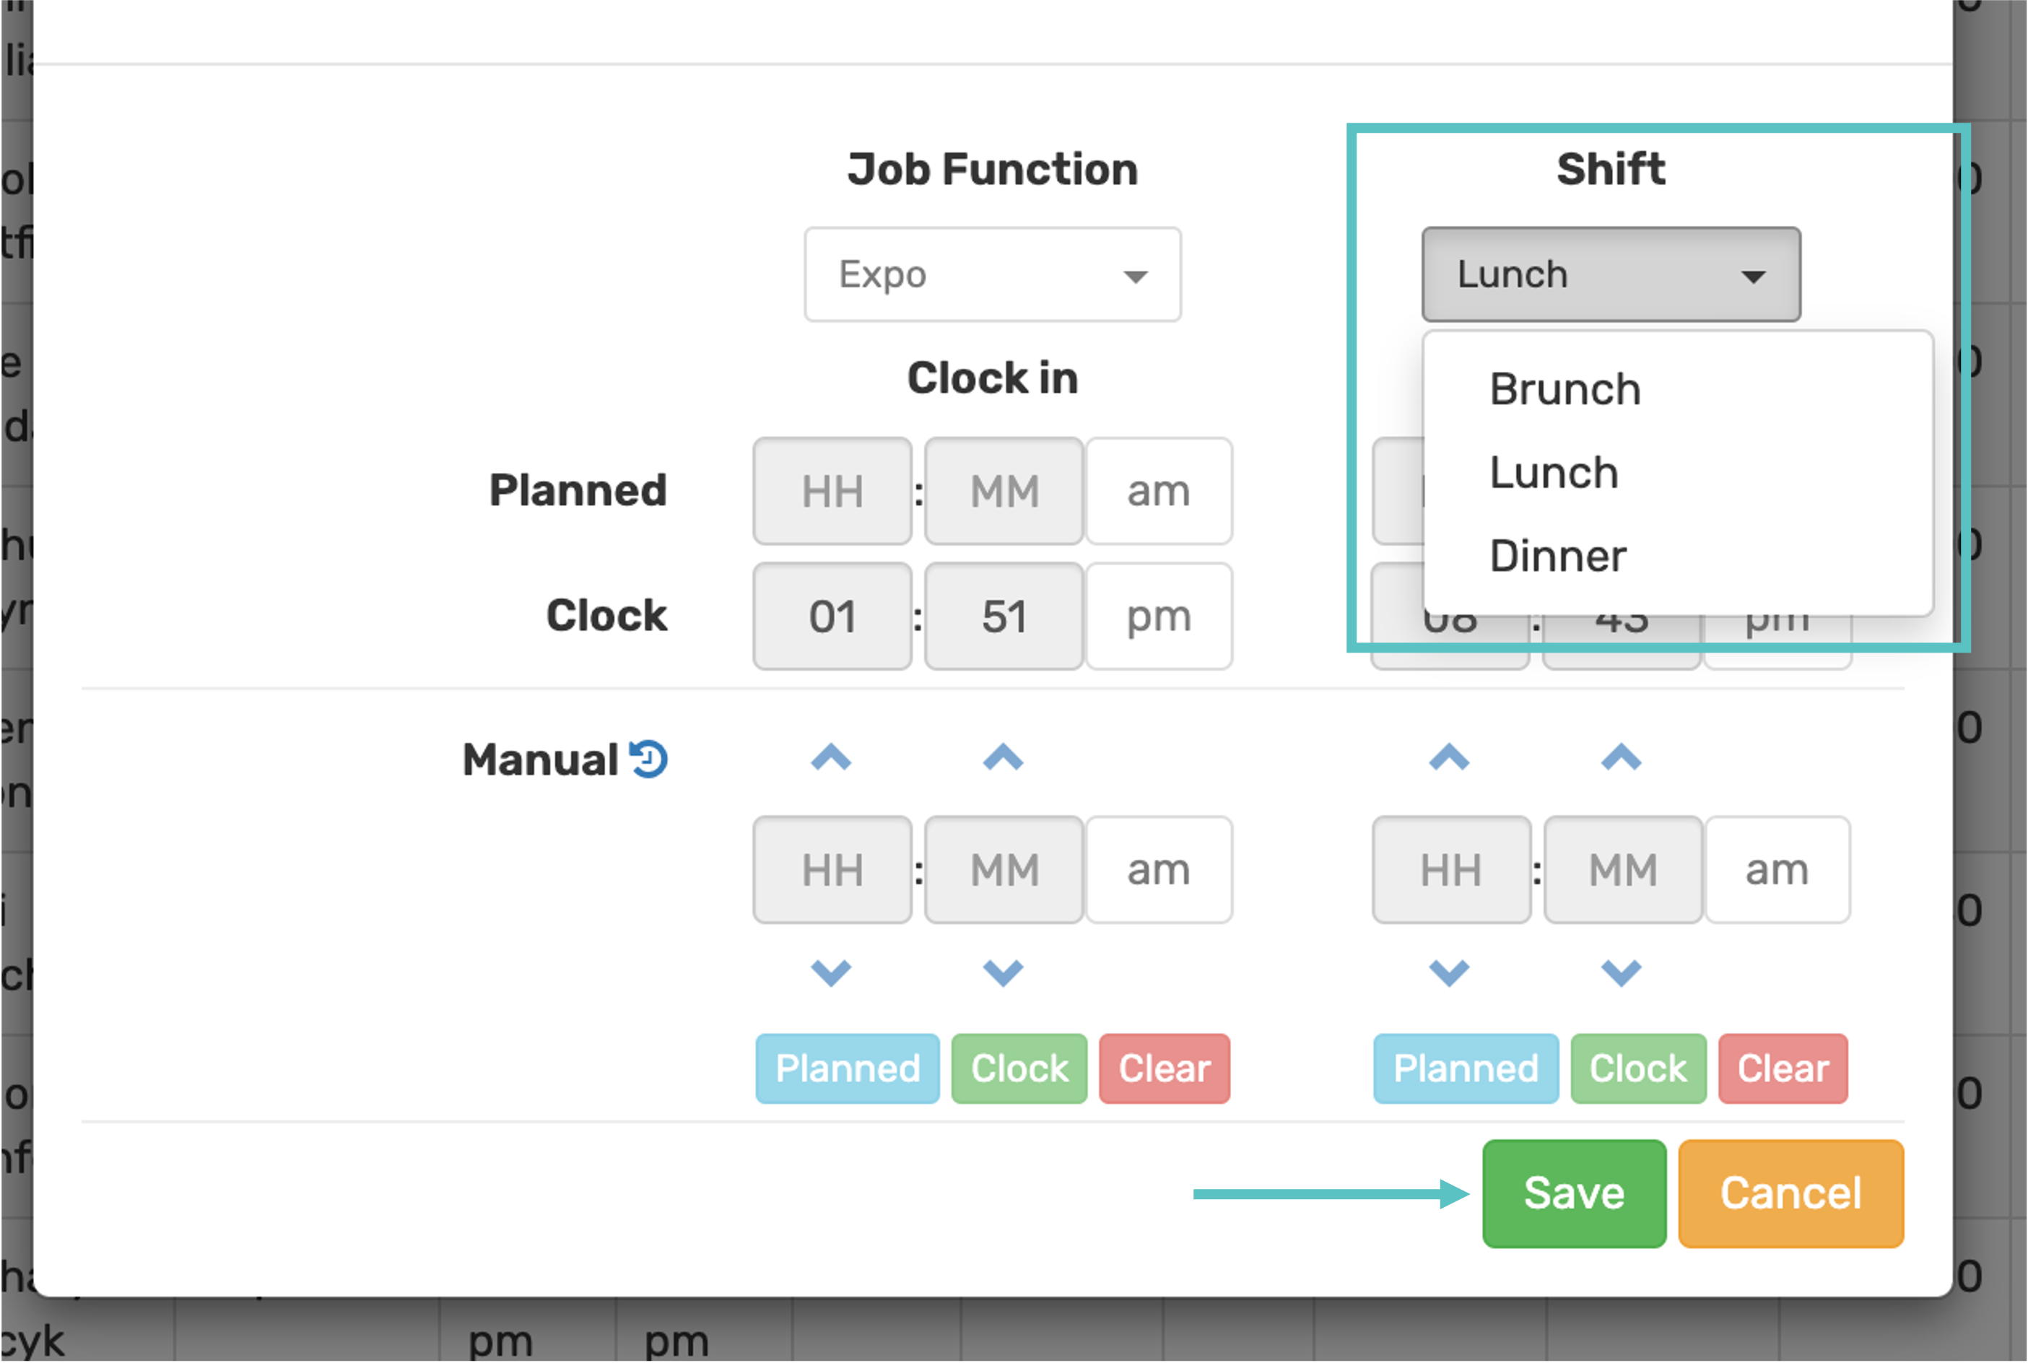Click manual clock-in HH input field
This screenshot has height=1363, width=2028.
(x=832, y=869)
